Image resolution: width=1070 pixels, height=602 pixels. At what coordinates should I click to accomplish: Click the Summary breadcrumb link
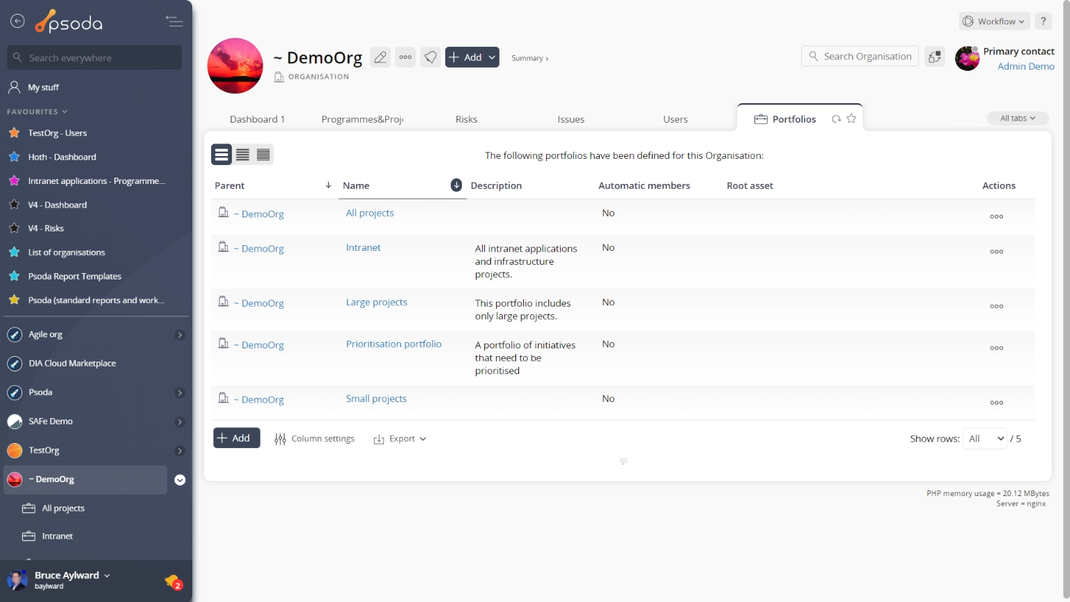click(529, 59)
